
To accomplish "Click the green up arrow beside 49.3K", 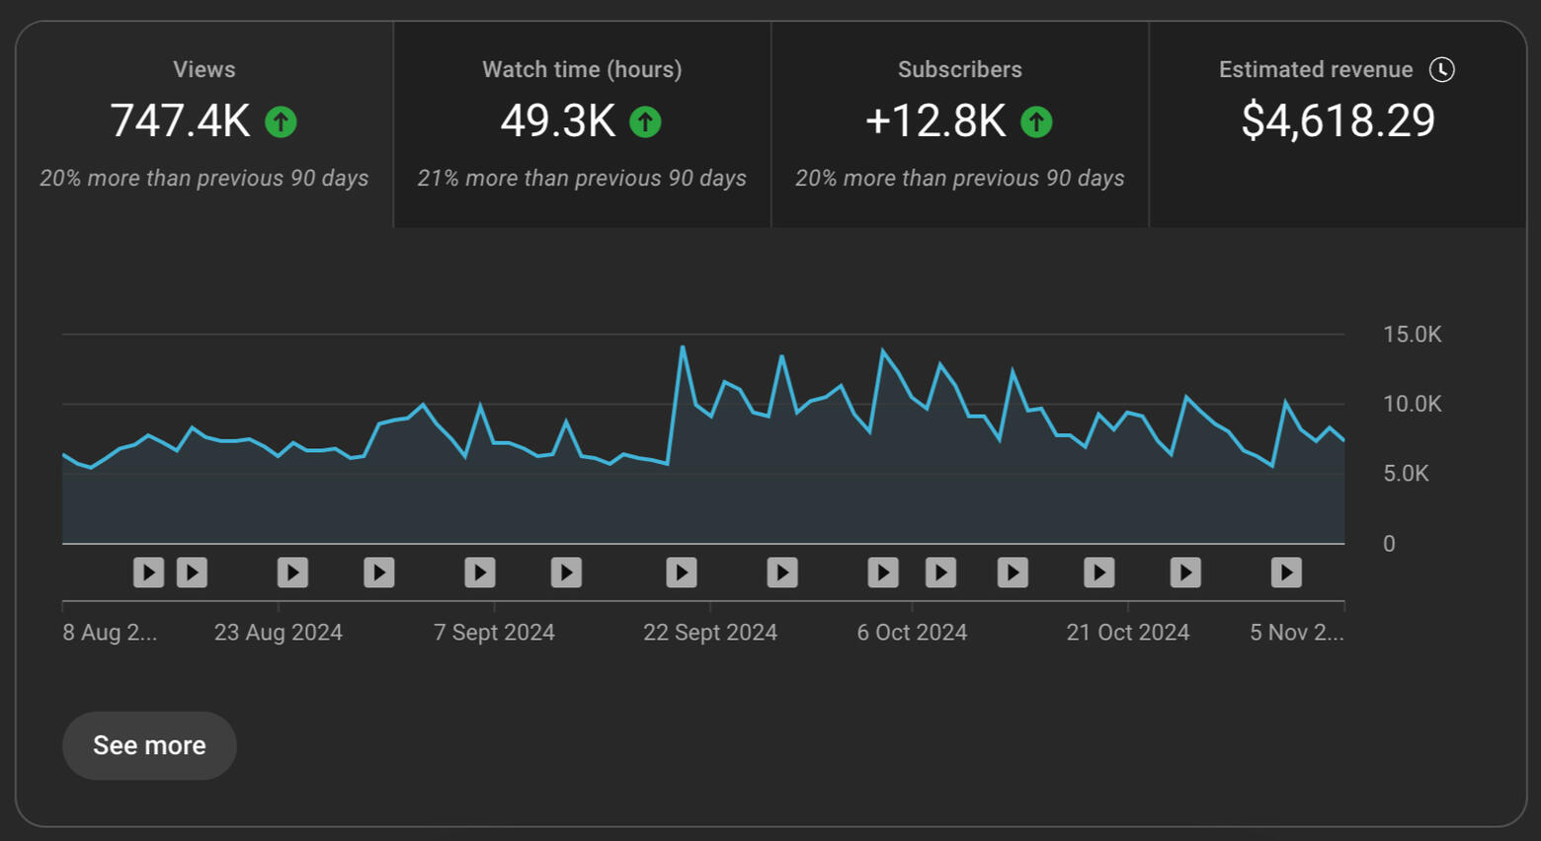I will tap(645, 122).
